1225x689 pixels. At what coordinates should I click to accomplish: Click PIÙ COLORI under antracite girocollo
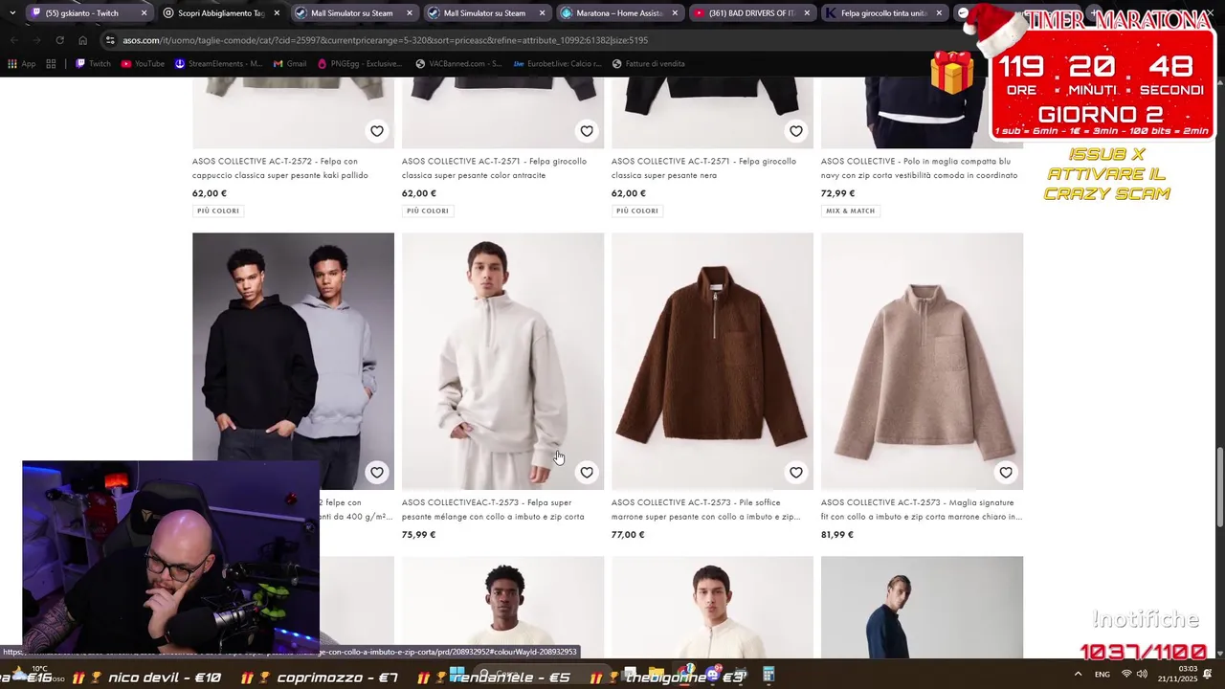click(428, 211)
